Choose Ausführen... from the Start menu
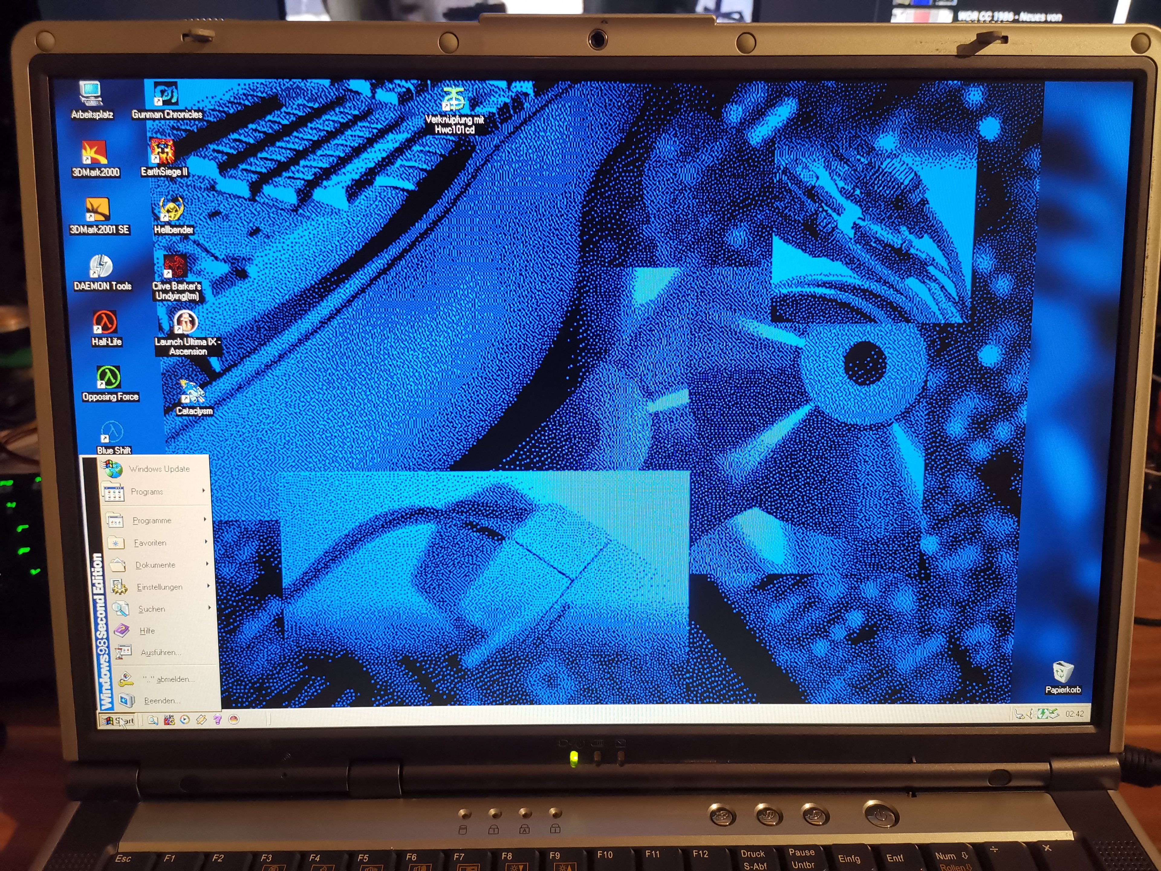This screenshot has width=1161, height=871. 161,653
